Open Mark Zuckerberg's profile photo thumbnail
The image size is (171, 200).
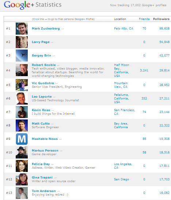[x=22, y=28]
